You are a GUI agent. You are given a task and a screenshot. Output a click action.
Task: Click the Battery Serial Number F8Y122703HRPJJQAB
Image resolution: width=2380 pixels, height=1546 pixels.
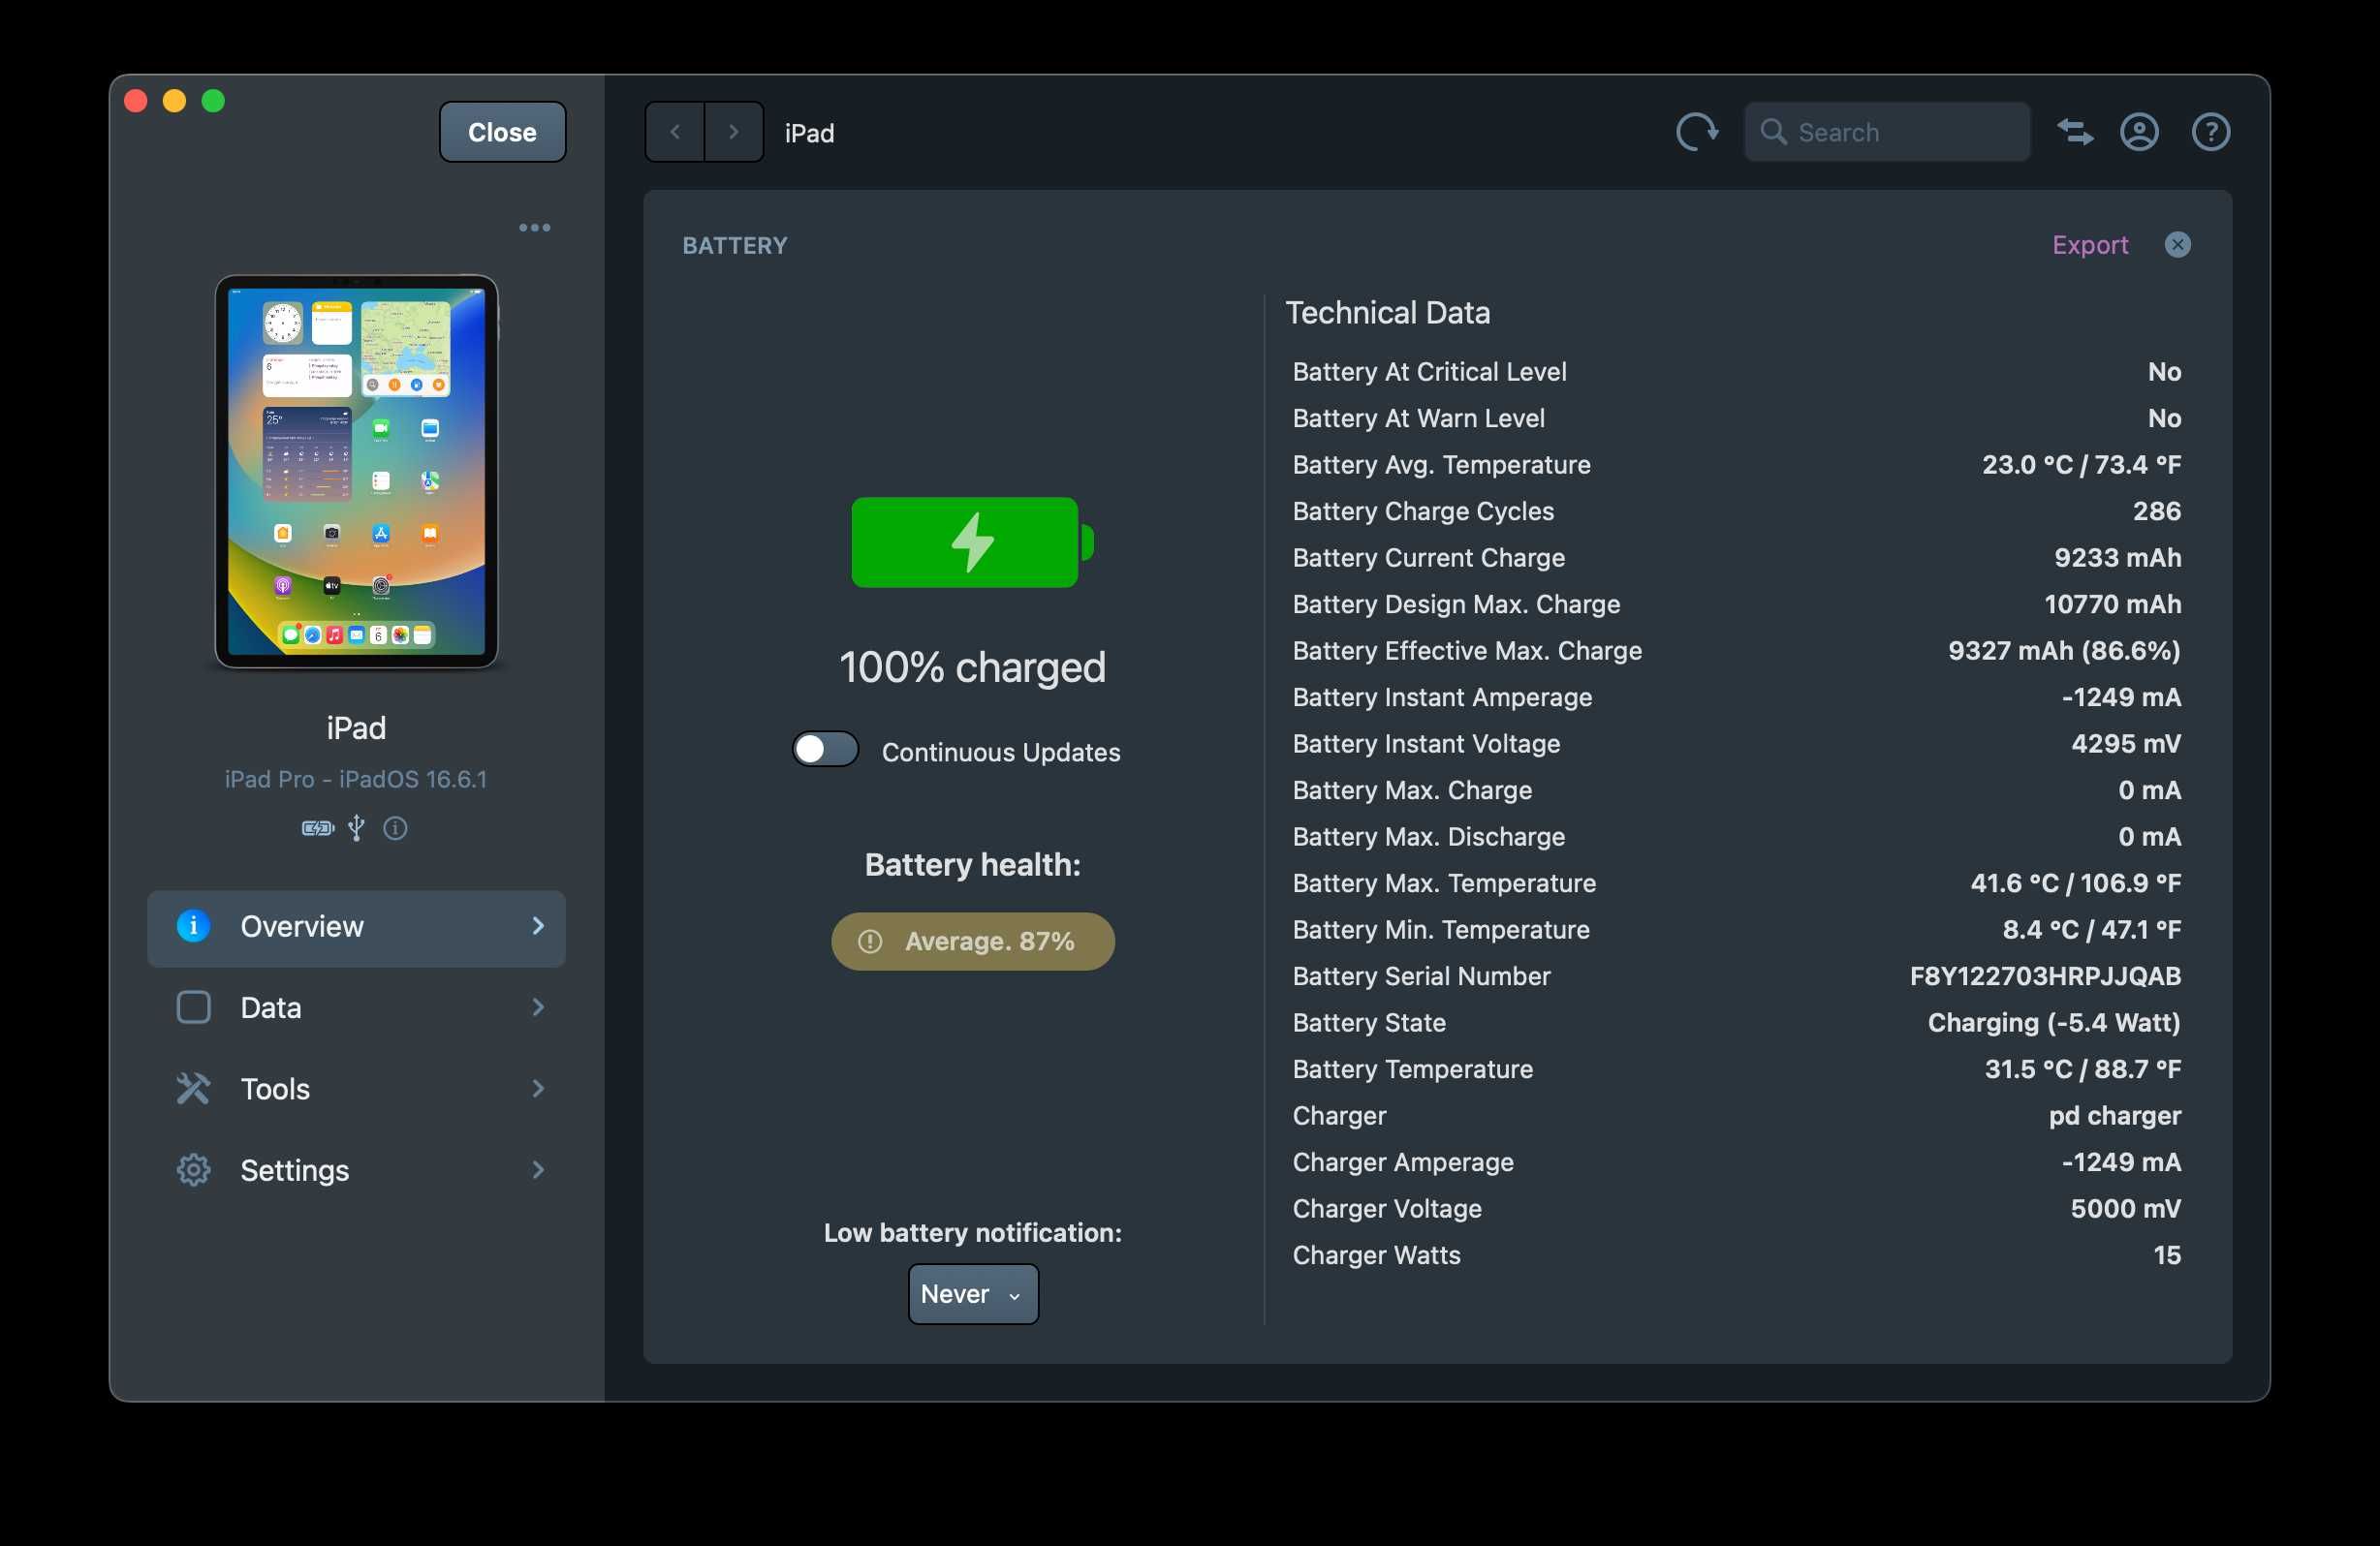click(x=2045, y=975)
